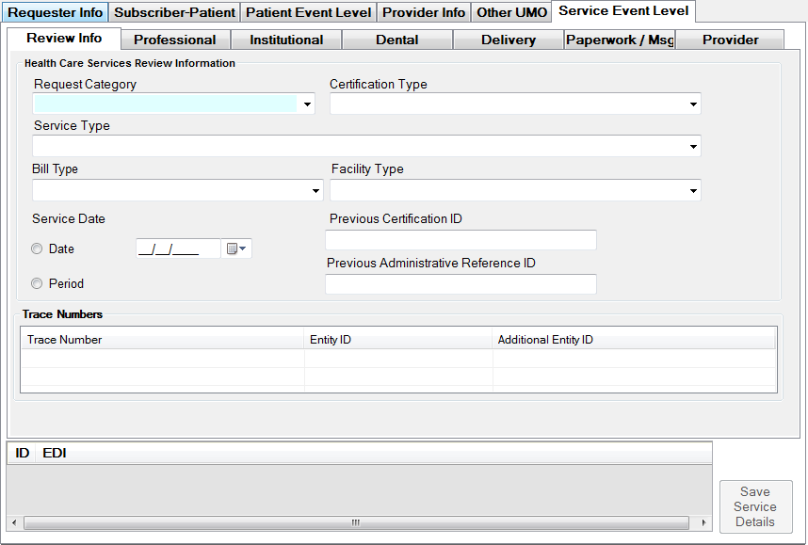Click the Save Service Details button
Image resolution: width=808 pixels, height=545 pixels.
tap(755, 506)
